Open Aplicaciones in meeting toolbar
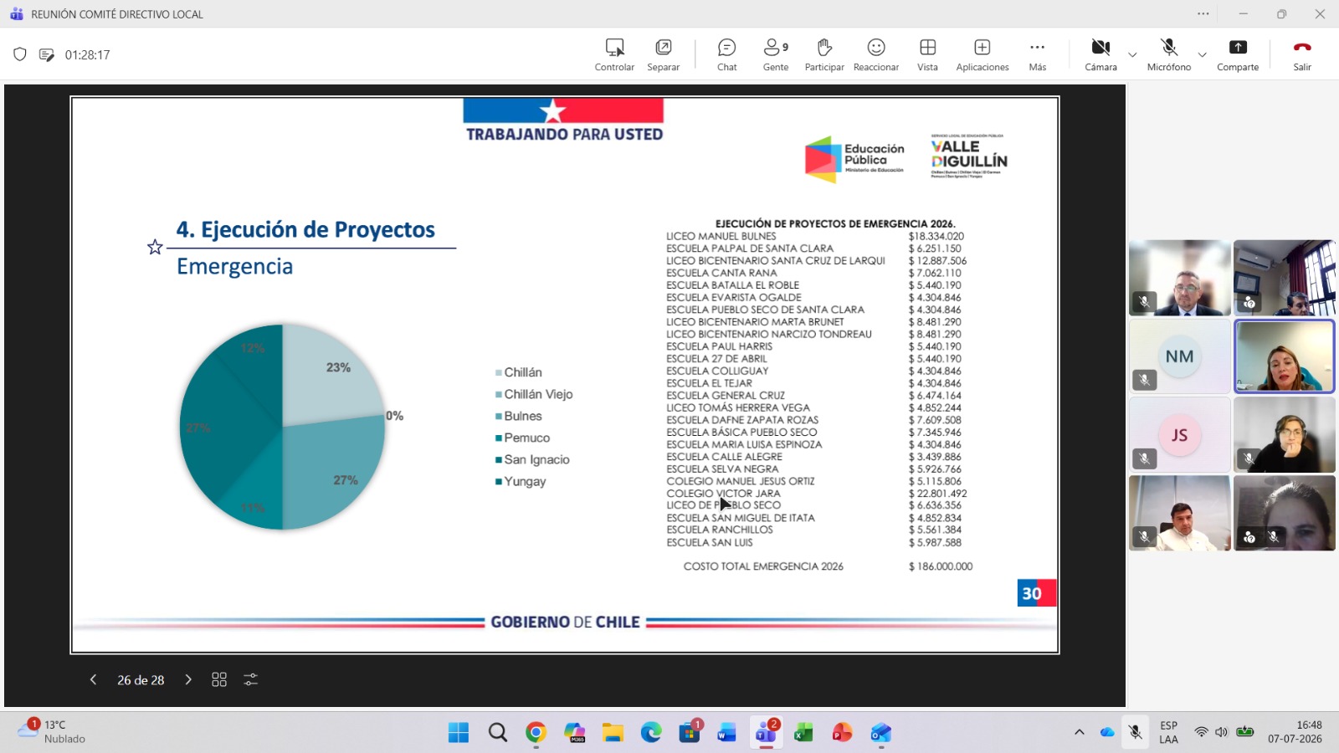1339x753 pixels. pyautogui.click(x=982, y=54)
